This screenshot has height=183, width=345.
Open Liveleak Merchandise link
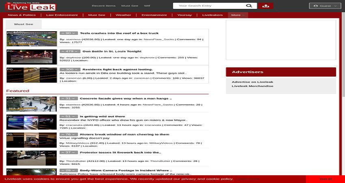(252, 86)
